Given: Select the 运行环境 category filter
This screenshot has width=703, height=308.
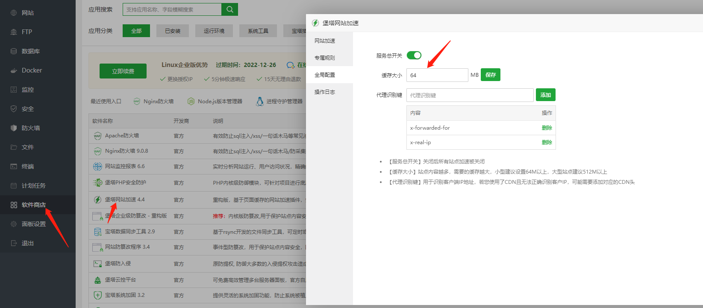Looking at the screenshot, I should coord(214,31).
